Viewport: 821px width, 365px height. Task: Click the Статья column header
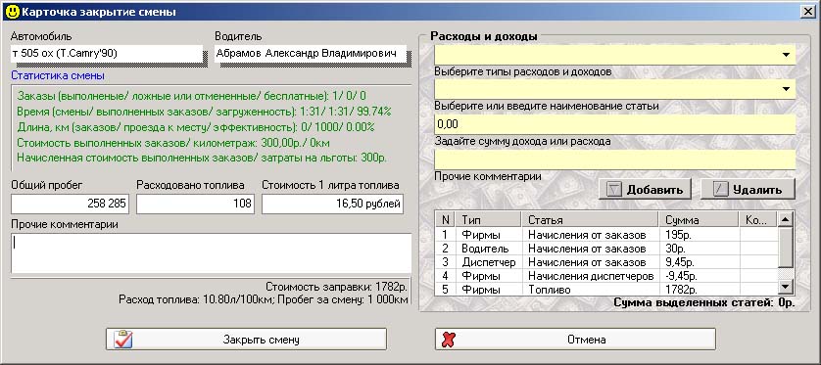click(590, 219)
